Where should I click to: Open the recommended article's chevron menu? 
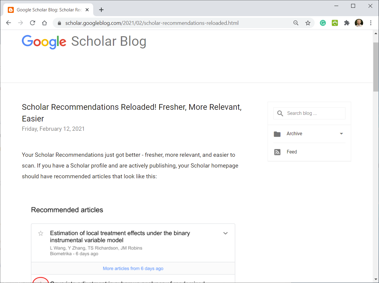coord(225,233)
